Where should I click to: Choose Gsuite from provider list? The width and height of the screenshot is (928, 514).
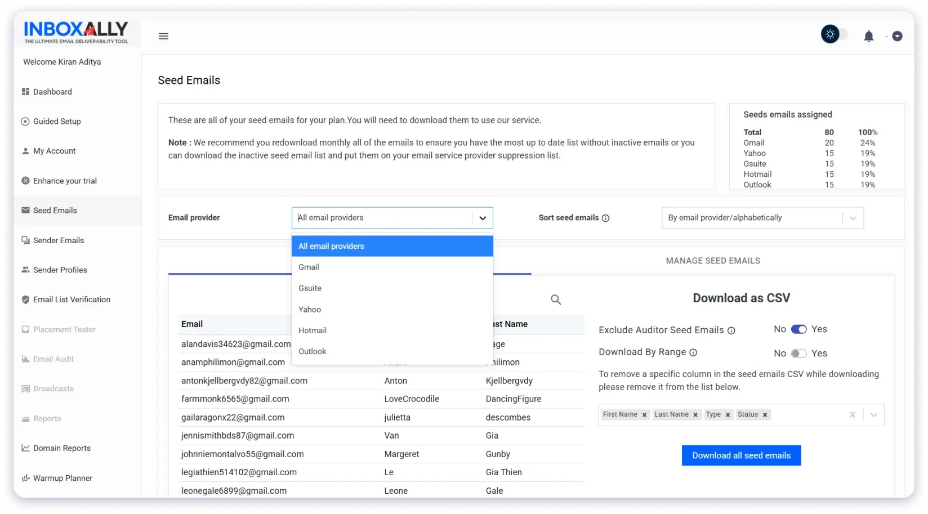click(x=392, y=288)
